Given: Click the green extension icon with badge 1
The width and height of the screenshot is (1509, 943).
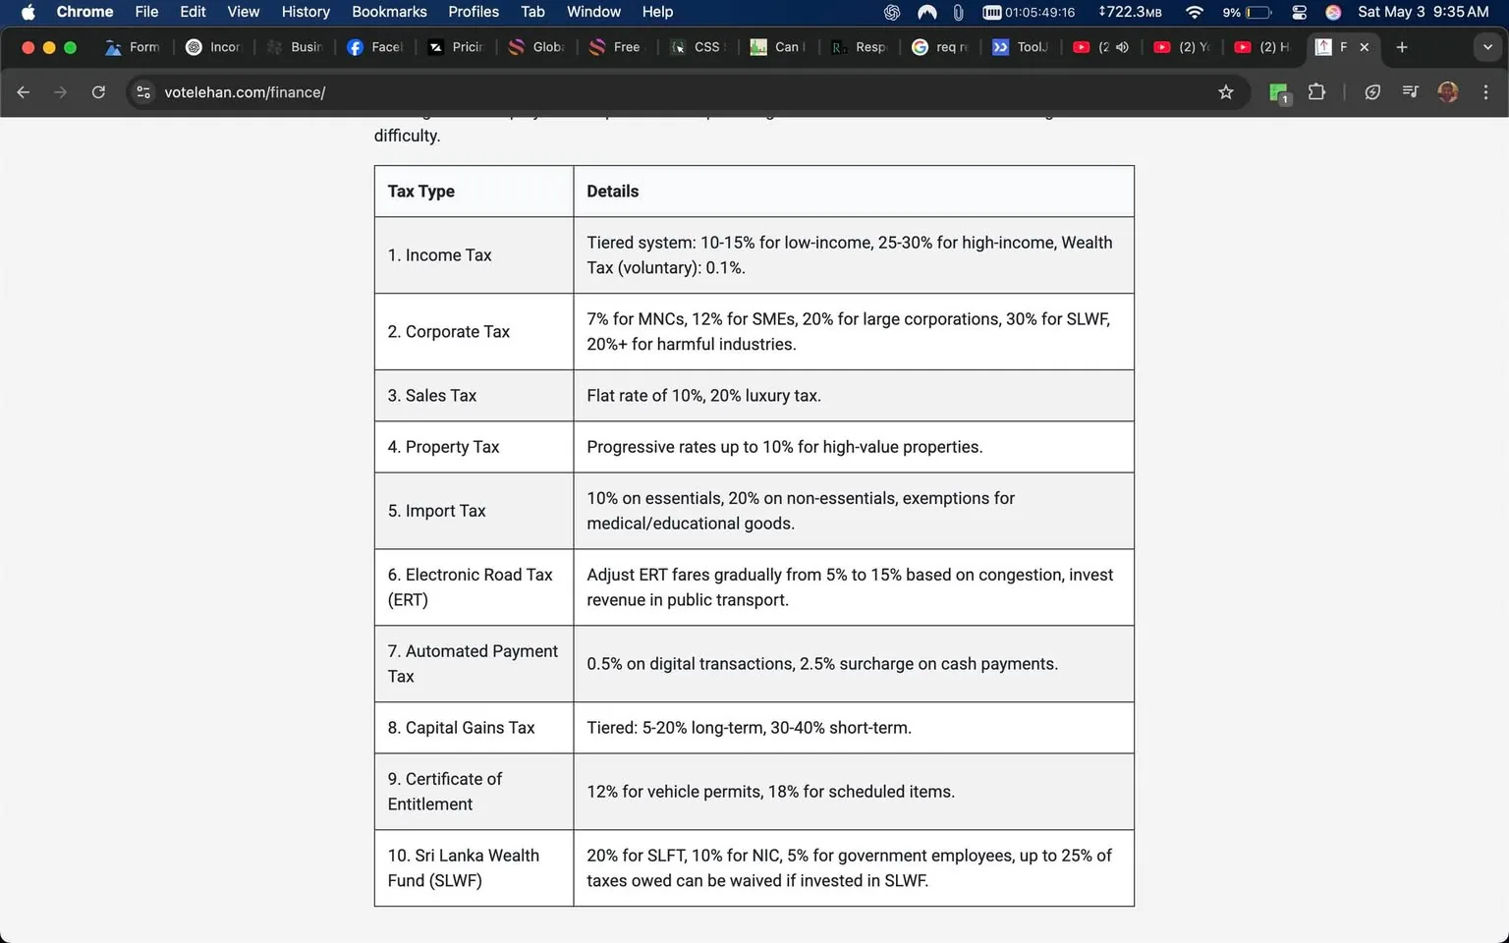Looking at the screenshot, I should pyautogui.click(x=1278, y=91).
